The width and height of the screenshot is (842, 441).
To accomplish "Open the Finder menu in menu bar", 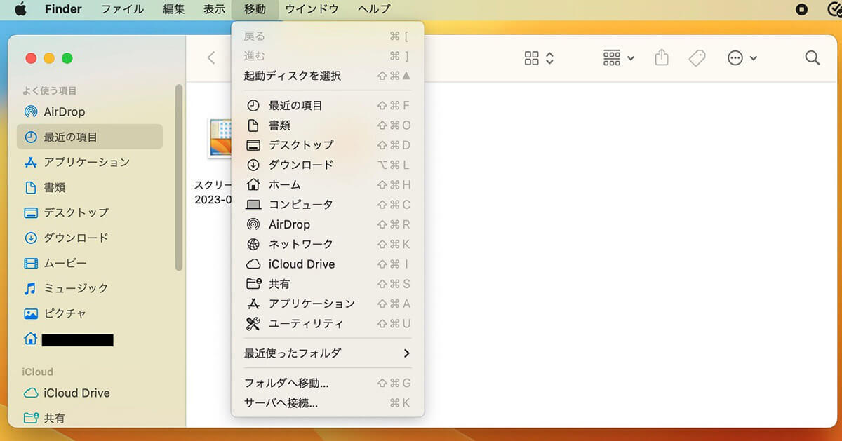I will coord(63,9).
